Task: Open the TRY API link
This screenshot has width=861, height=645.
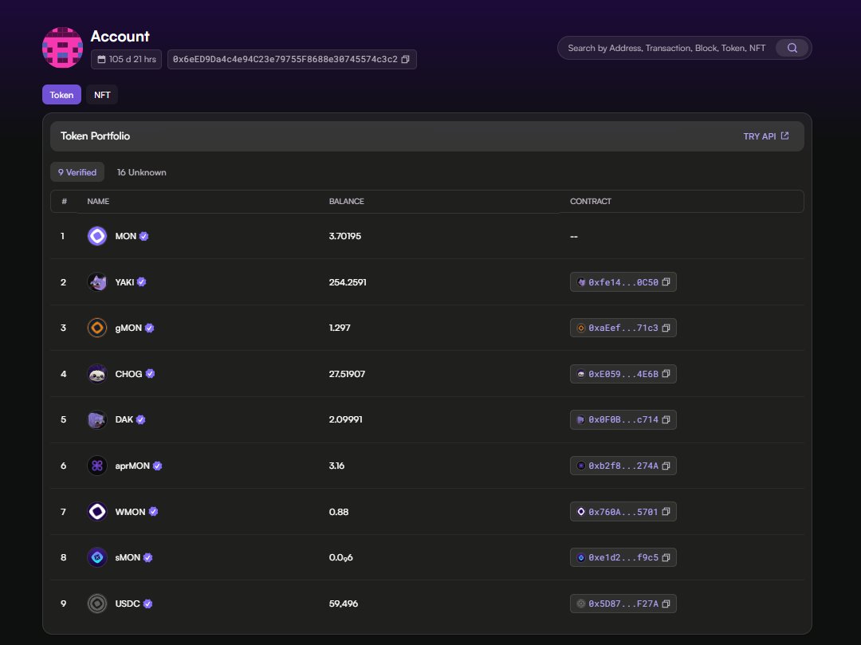Action: pyautogui.click(x=766, y=136)
